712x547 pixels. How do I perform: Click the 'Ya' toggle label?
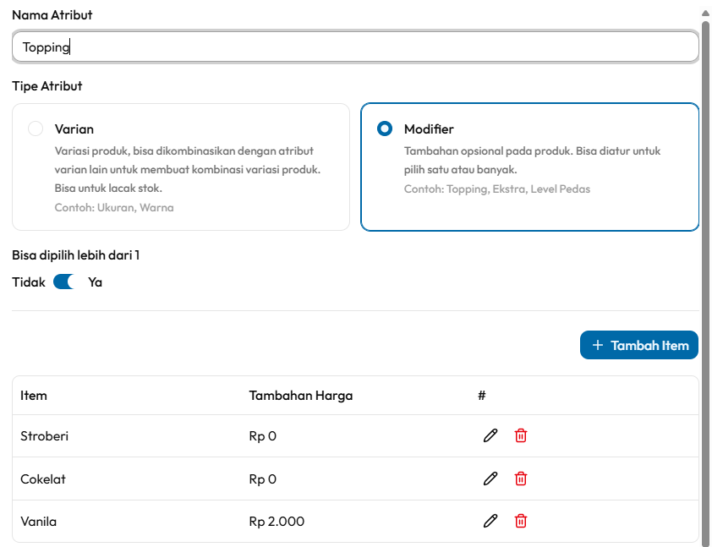click(x=95, y=282)
